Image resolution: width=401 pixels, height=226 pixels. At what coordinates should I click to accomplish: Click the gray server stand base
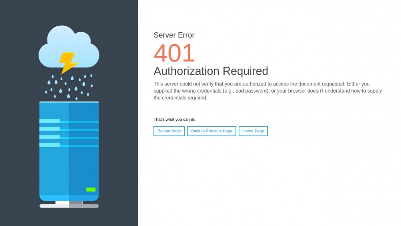[69, 206]
